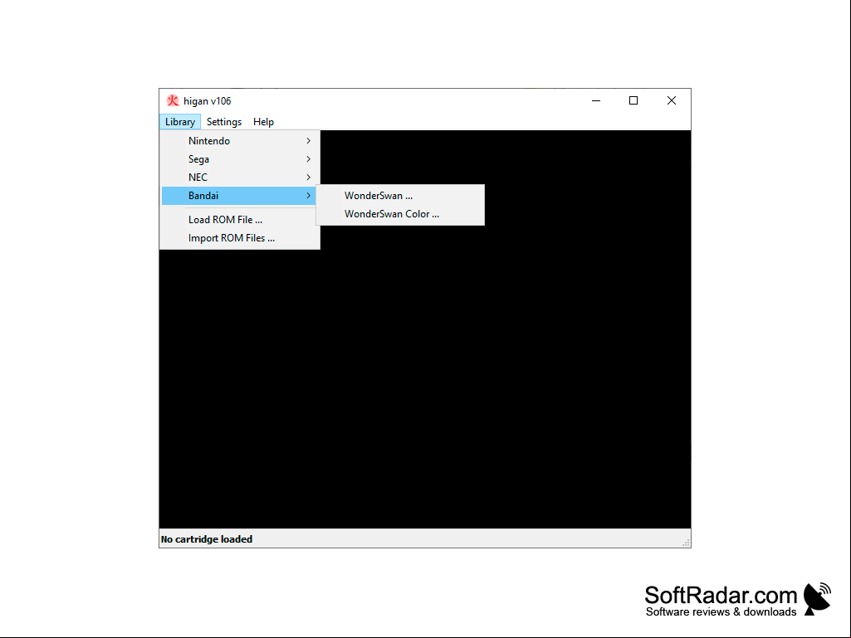Minimize the higan window

[596, 101]
